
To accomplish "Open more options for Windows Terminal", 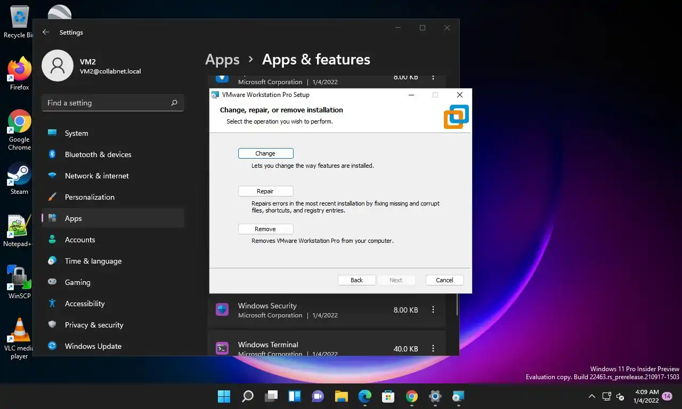I will (x=433, y=349).
